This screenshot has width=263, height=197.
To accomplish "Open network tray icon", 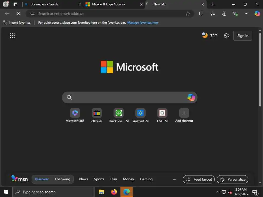I will click(x=224, y=192).
